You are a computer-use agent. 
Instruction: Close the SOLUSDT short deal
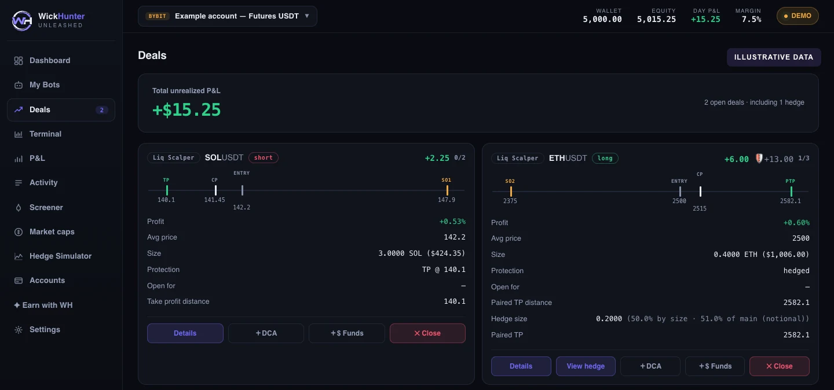coord(427,333)
